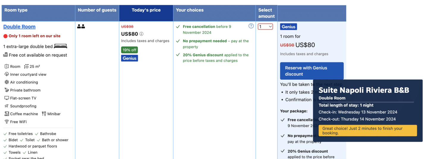
Task: Click the two-guests occupancy icon
Action: click(x=81, y=27)
